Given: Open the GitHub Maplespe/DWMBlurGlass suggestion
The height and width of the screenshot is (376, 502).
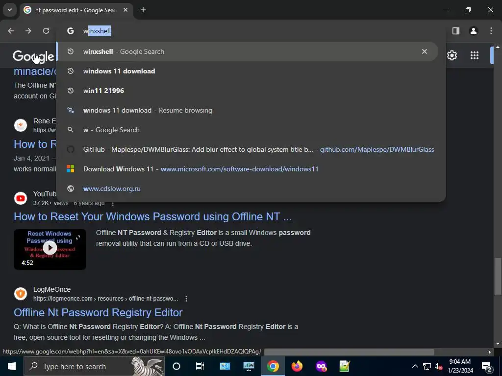Looking at the screenshot, I should click(247, 149).
